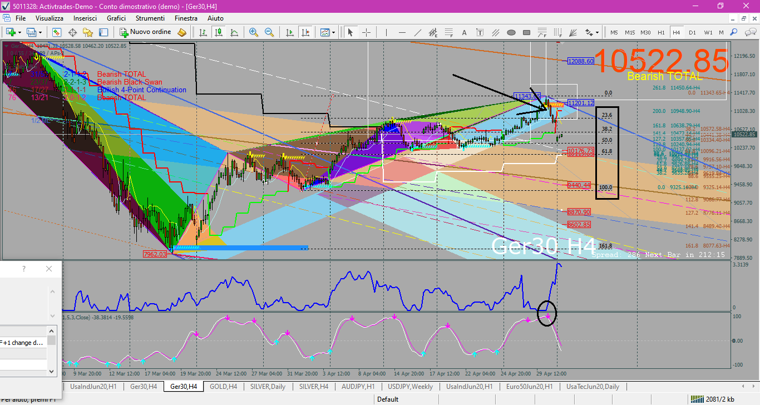760x405 pixels.
Task: Open the USDJPY,Weekly chart tab
Action: (x=410, y=386)
